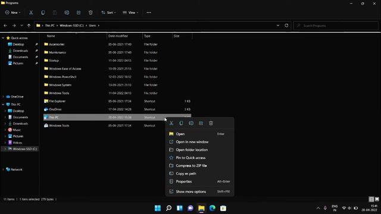The width and height of the screenshot is (381, 214).
Task: Choose Pin to Quick access
Action: point(199,158)
